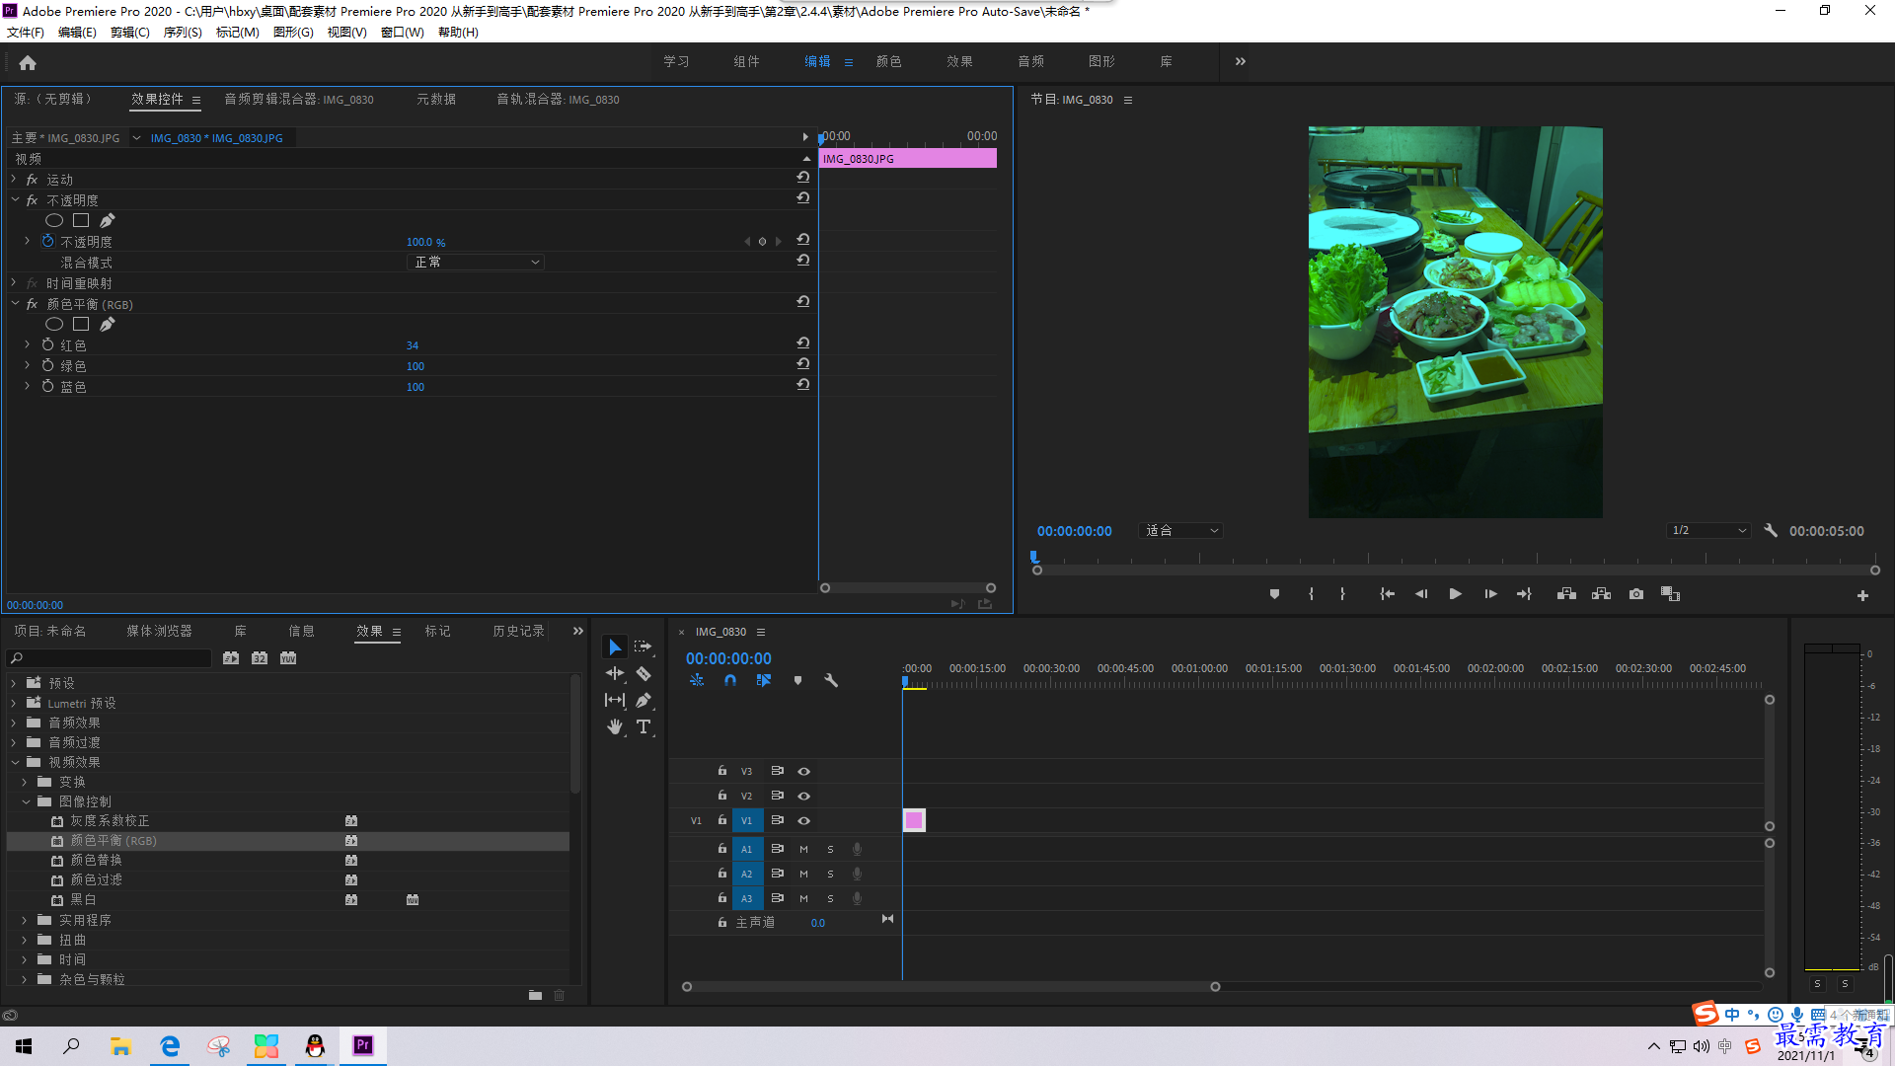Expand the 预设 folder
Image resolution: width=1895 pixels, height=1066 pixels.
pos(14,682)
